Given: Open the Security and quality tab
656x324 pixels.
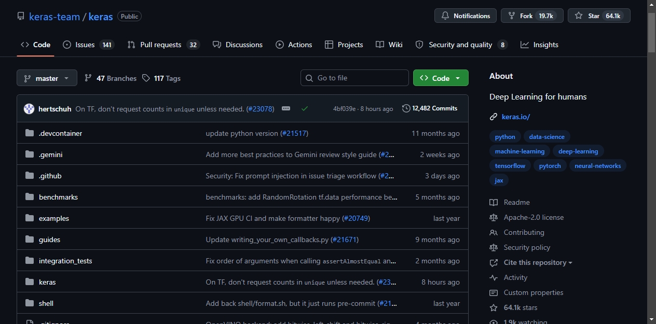Looking at the screenshot, I should pyautogui.click(x=461, y=45).
